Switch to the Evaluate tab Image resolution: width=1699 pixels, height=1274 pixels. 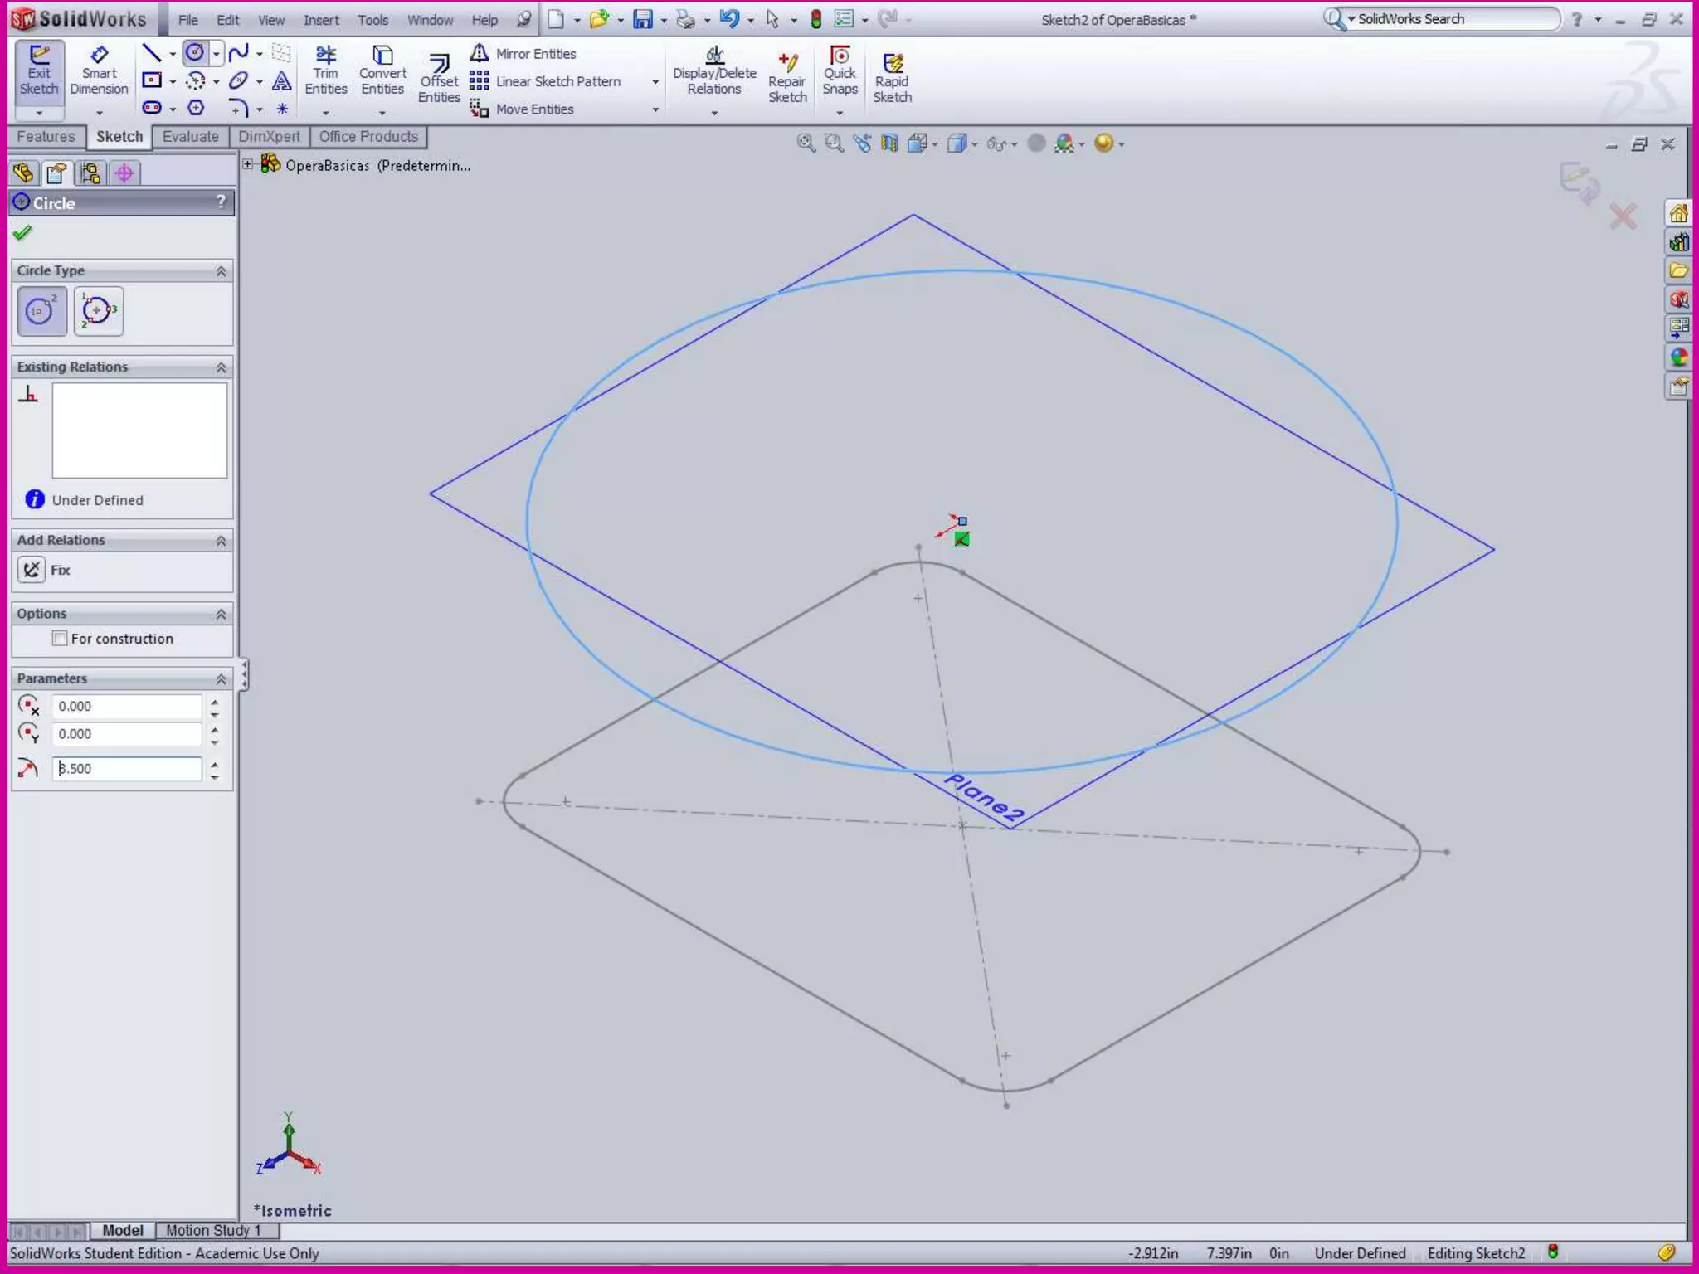click(x=190, y=137)
